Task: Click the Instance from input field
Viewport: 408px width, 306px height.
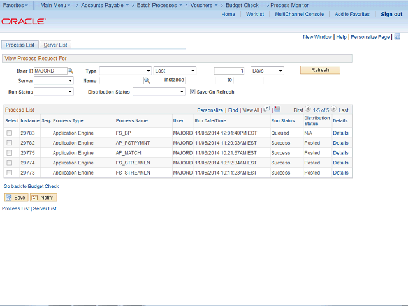Action: [200, 80]
